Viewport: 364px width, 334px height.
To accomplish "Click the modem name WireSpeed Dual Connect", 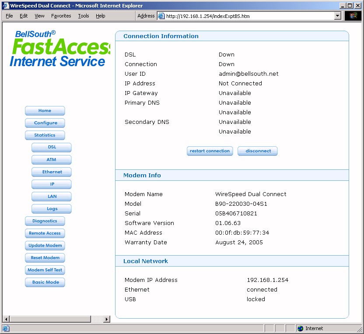I will tap(251, 194).
